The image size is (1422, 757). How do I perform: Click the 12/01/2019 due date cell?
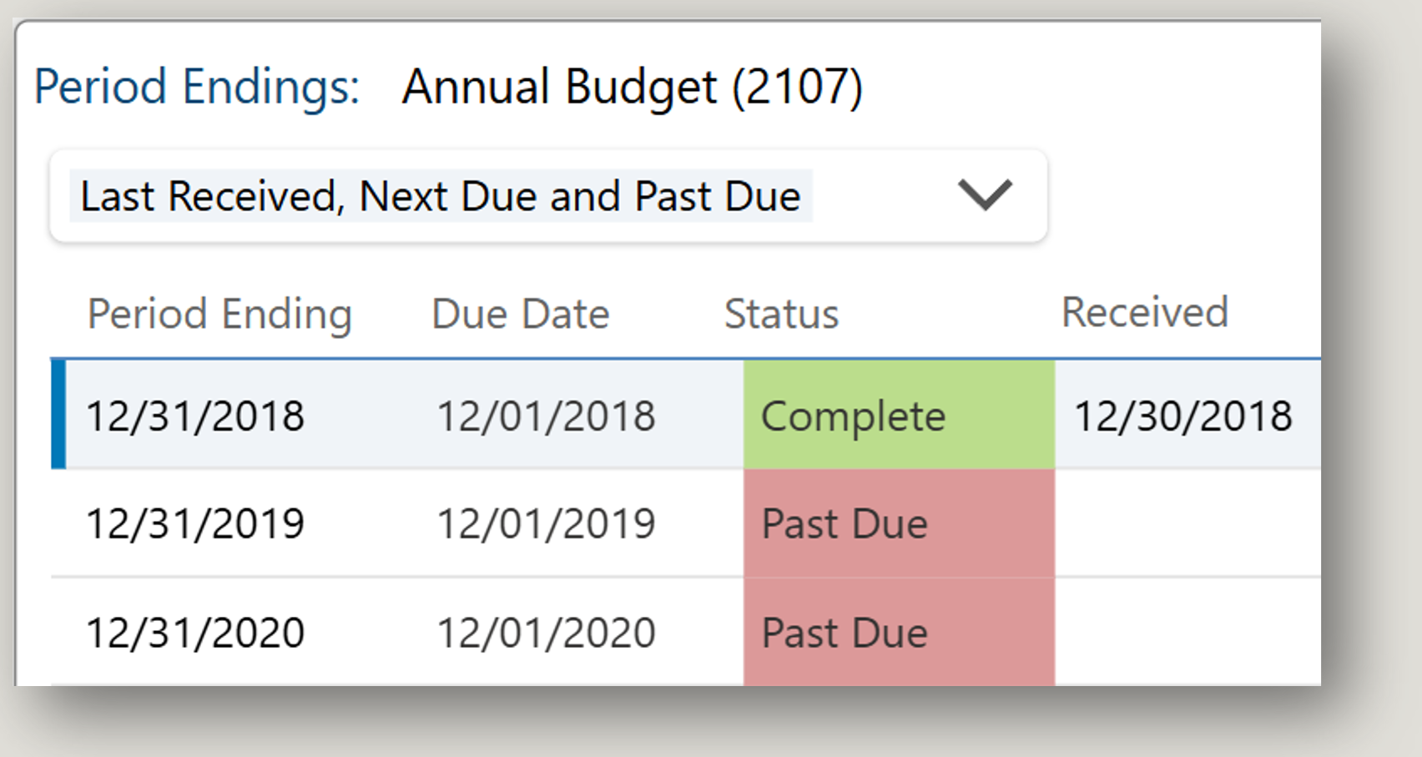546,523
